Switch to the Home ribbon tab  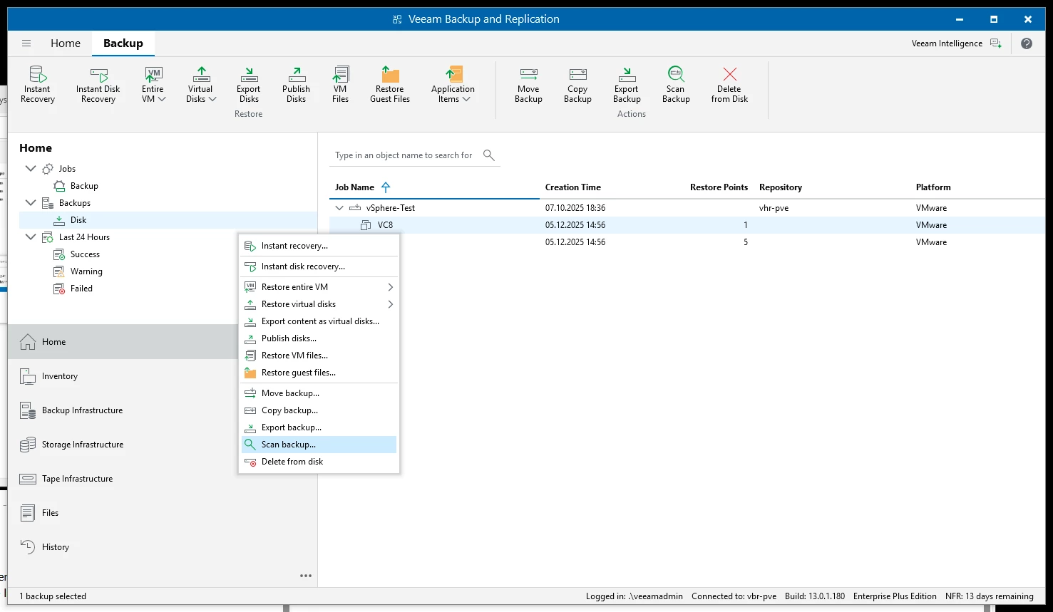(x=66, y=43)
